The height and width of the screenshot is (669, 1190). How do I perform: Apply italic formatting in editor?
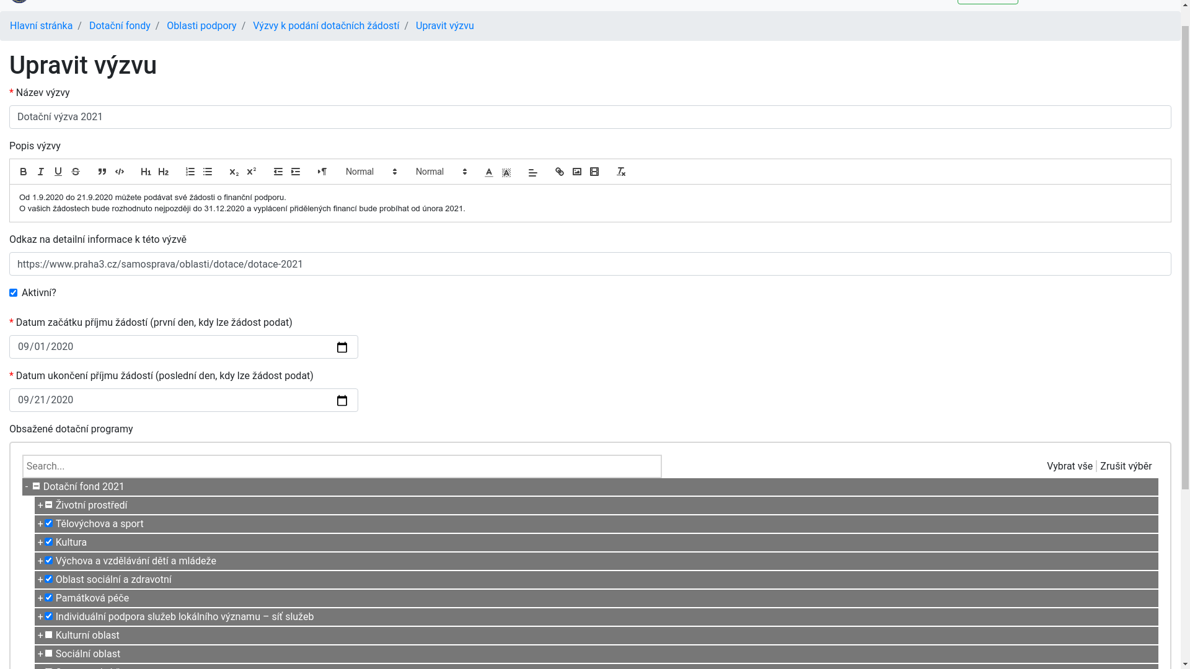click(x=41, y=172)
